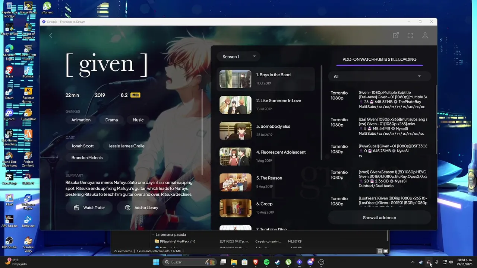Open weather widget showing 13°C Despejado

16,262
